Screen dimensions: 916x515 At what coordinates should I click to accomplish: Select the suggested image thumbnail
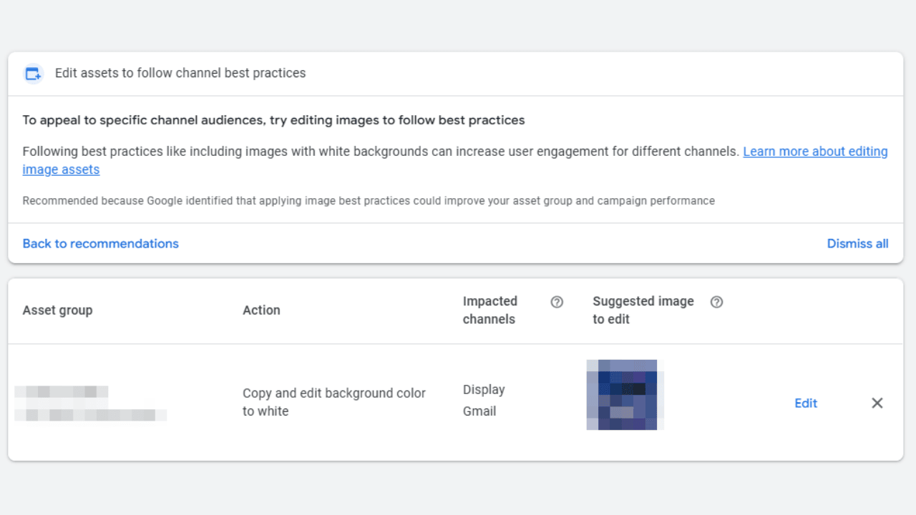pyautogui.click(x=624, y=394)
